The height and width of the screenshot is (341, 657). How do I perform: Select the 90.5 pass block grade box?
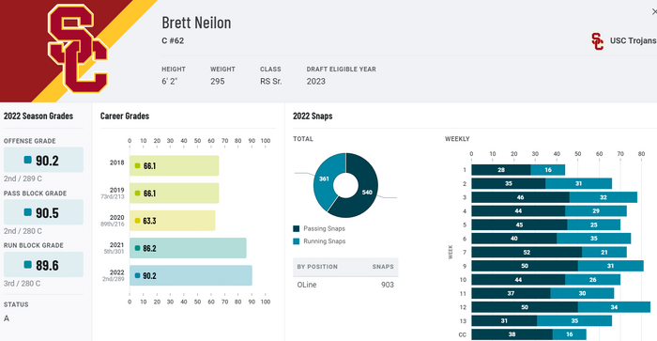pyautogui.click(x=43, y=212)
